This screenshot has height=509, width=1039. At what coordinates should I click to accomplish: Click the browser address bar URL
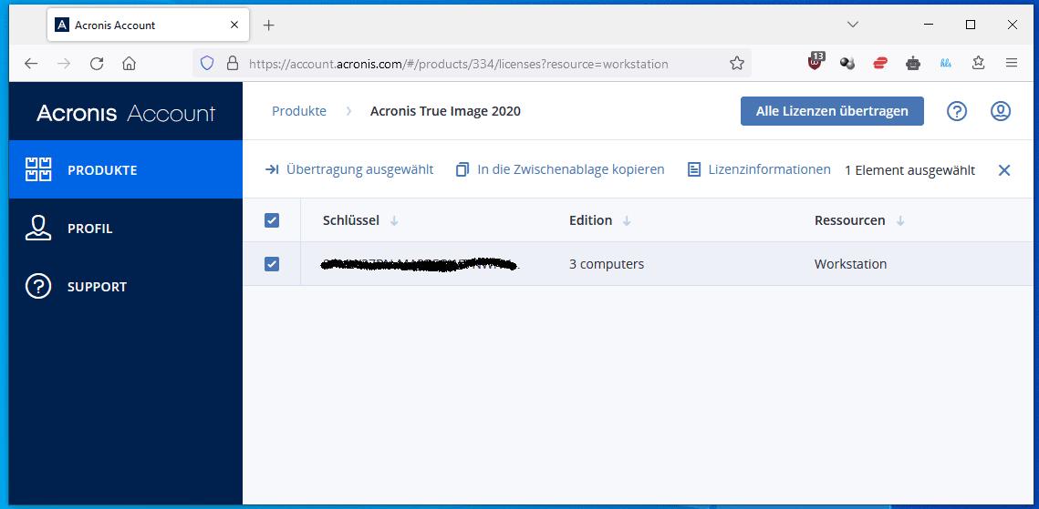tap(458, 64)
